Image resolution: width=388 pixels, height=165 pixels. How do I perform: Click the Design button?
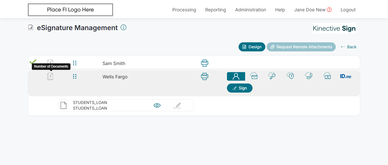click(x=252, y=47)
